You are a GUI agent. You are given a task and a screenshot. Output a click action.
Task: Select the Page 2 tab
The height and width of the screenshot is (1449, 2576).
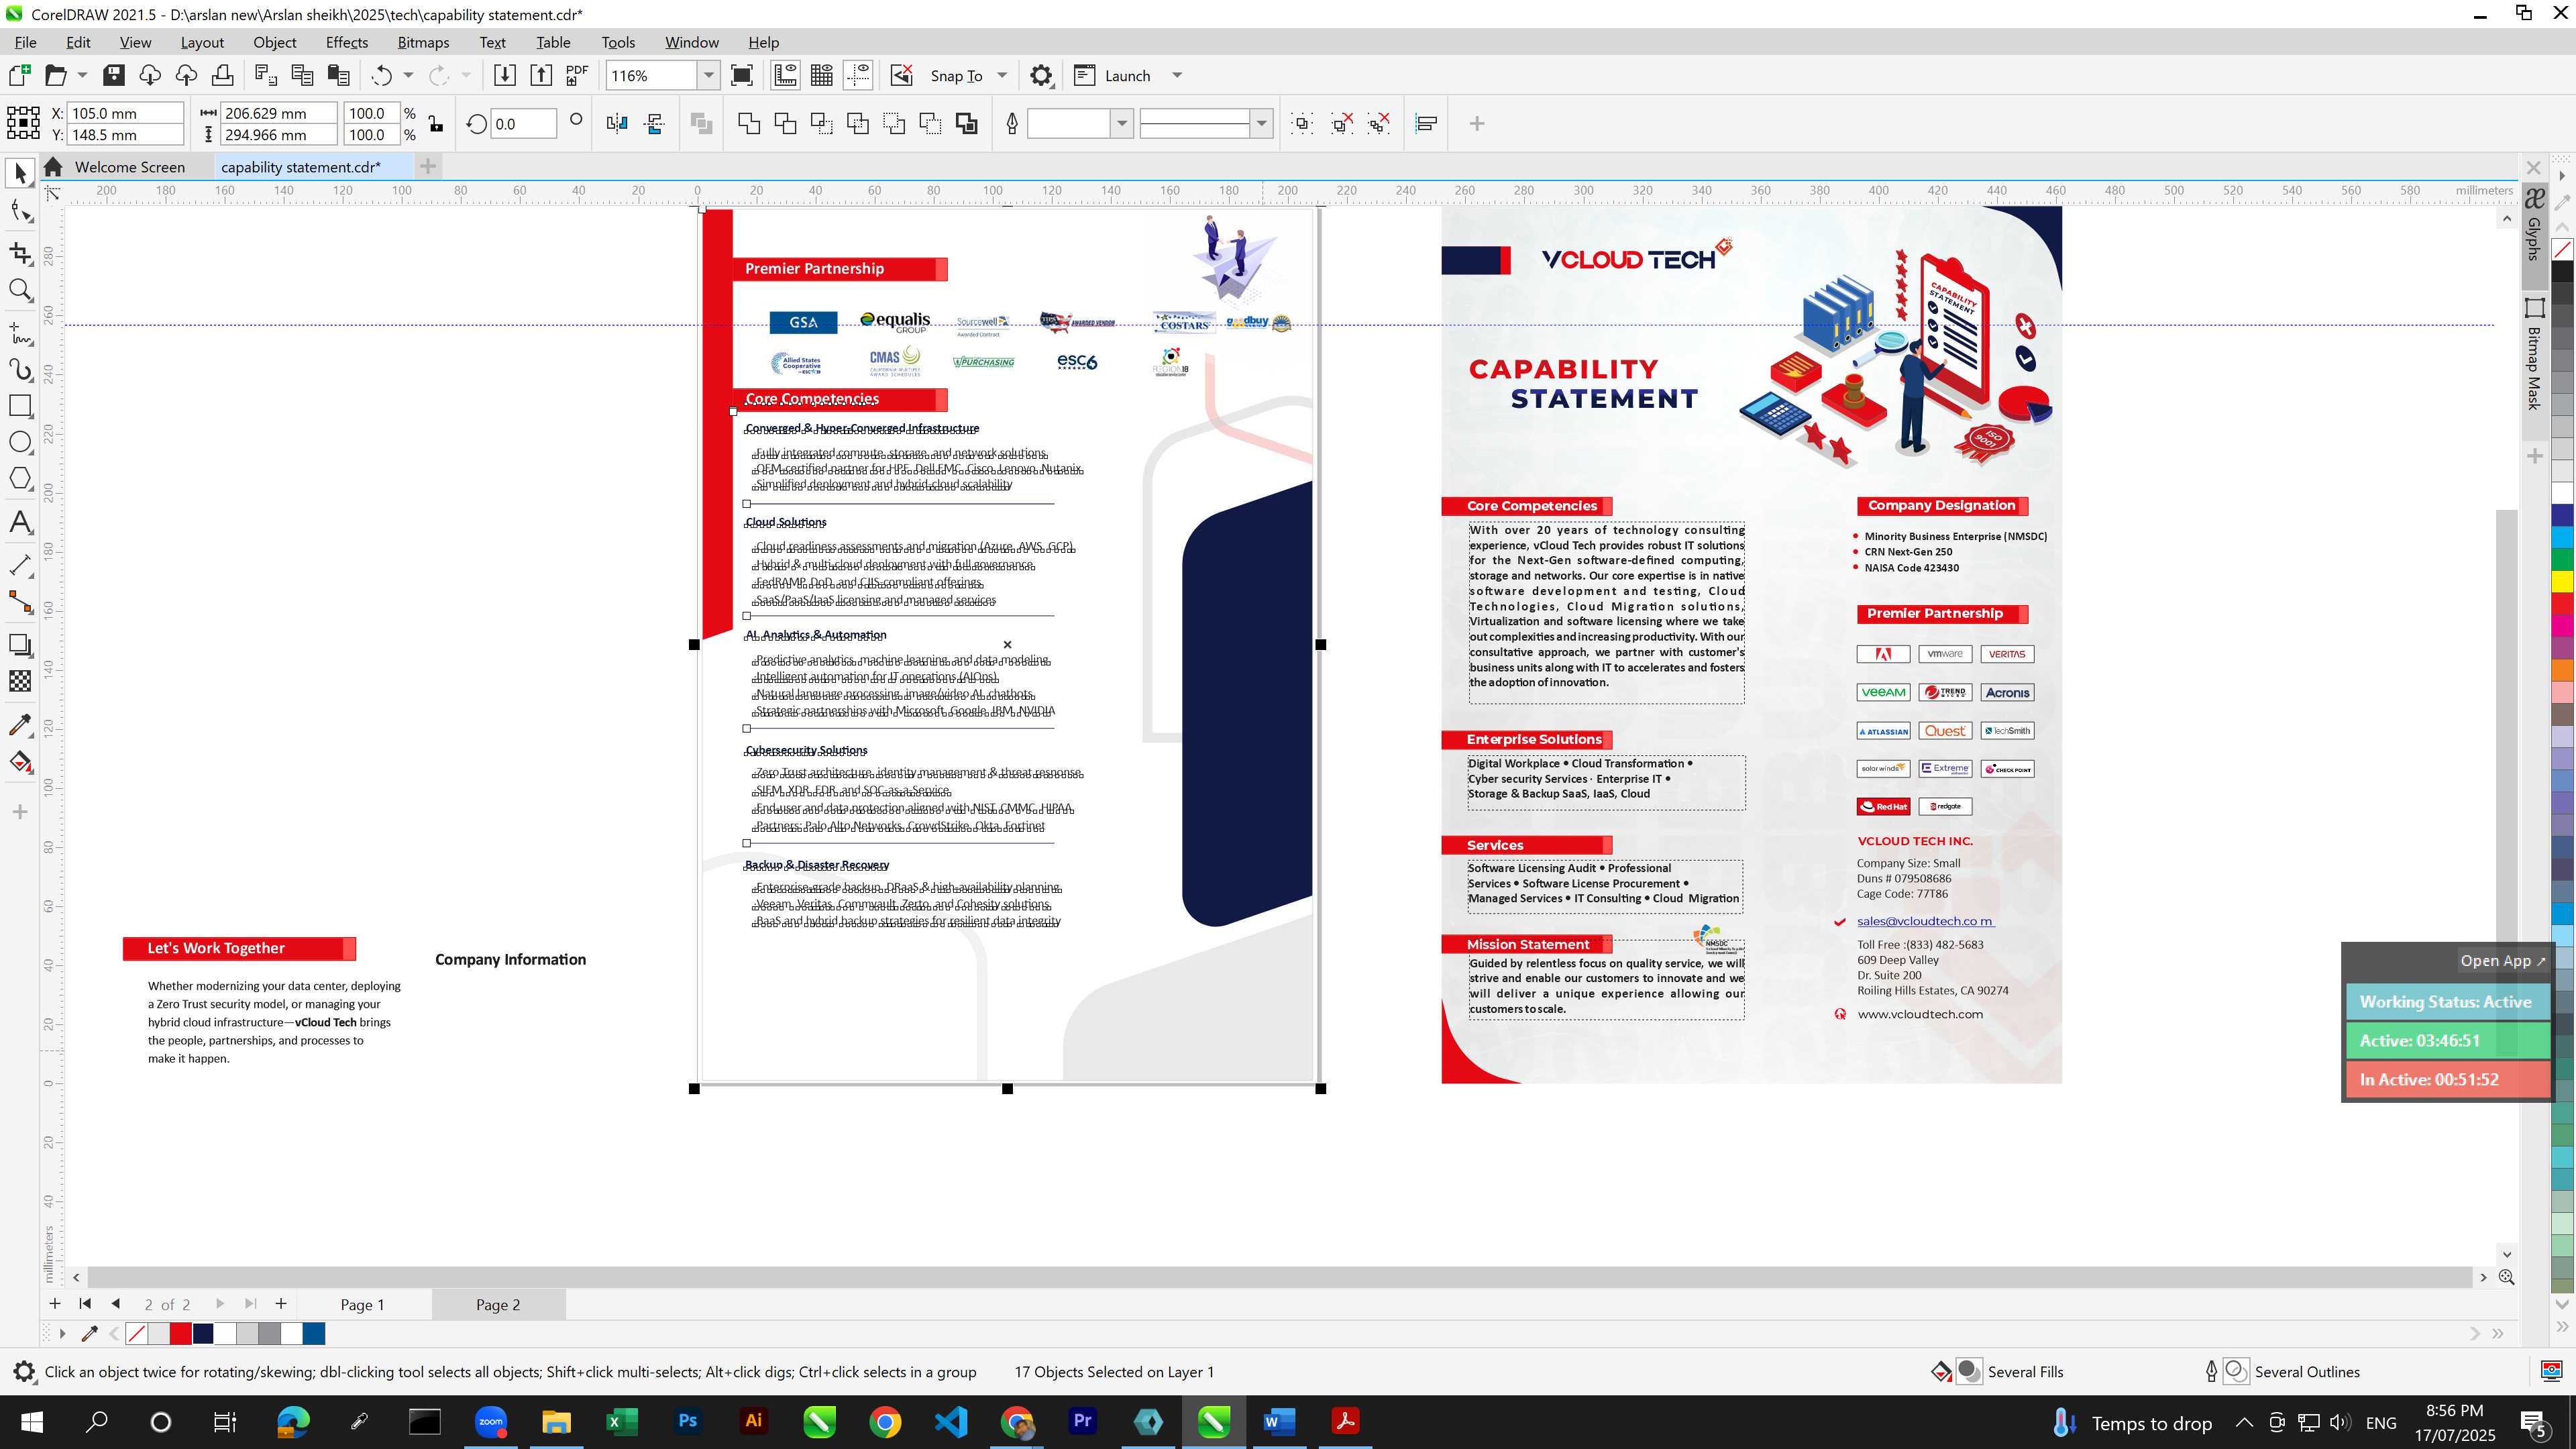coord(498,1304)
